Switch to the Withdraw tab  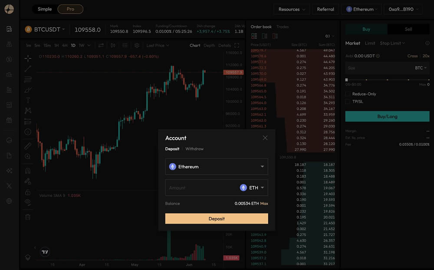[x=194, y=149]
